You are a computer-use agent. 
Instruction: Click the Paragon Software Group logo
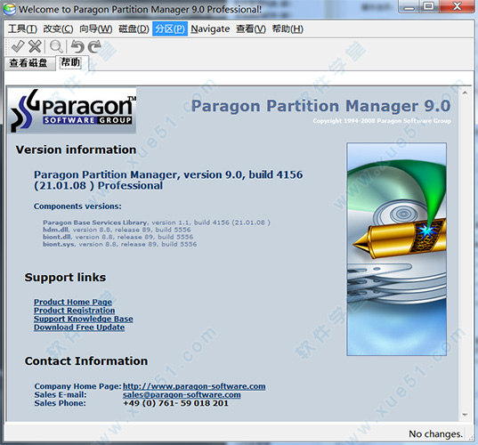click(x=72, y=111)
